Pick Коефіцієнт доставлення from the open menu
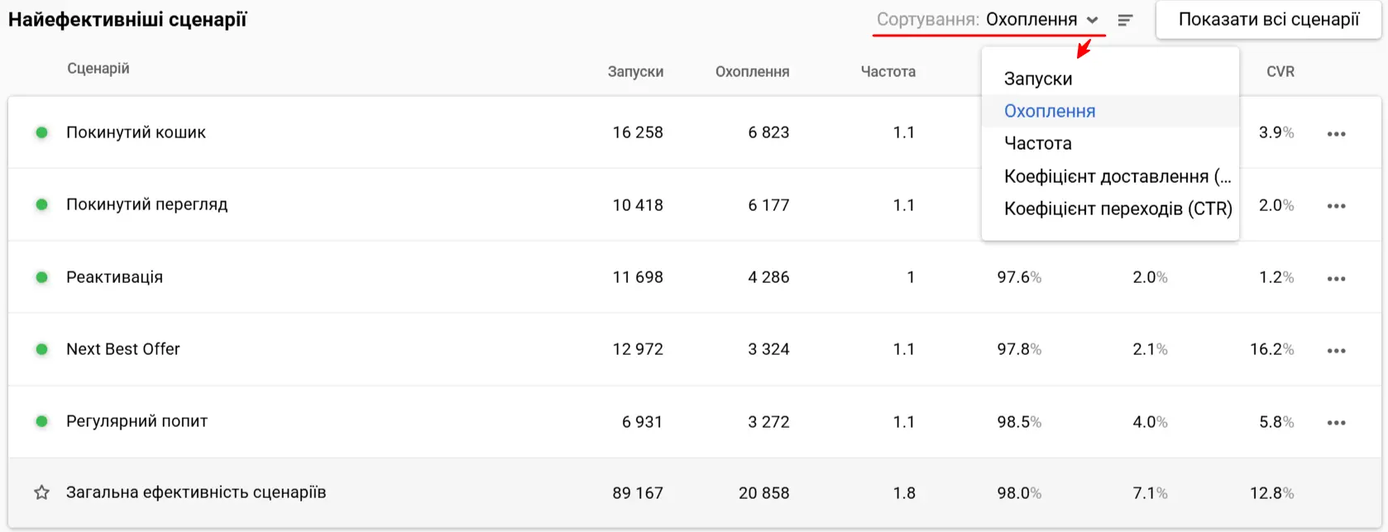This screenshot has width=1388, height=532. [x=1118, y=175]
